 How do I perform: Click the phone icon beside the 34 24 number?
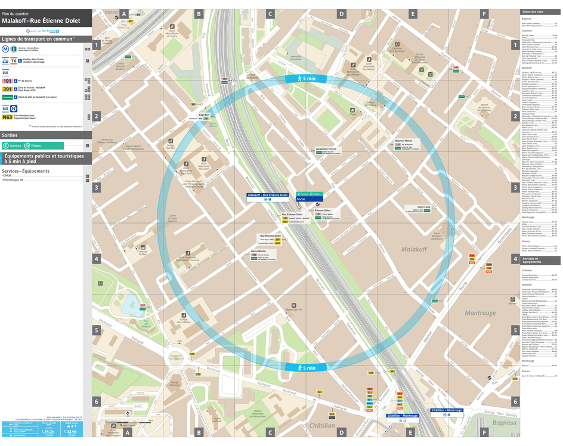point(43,432)
